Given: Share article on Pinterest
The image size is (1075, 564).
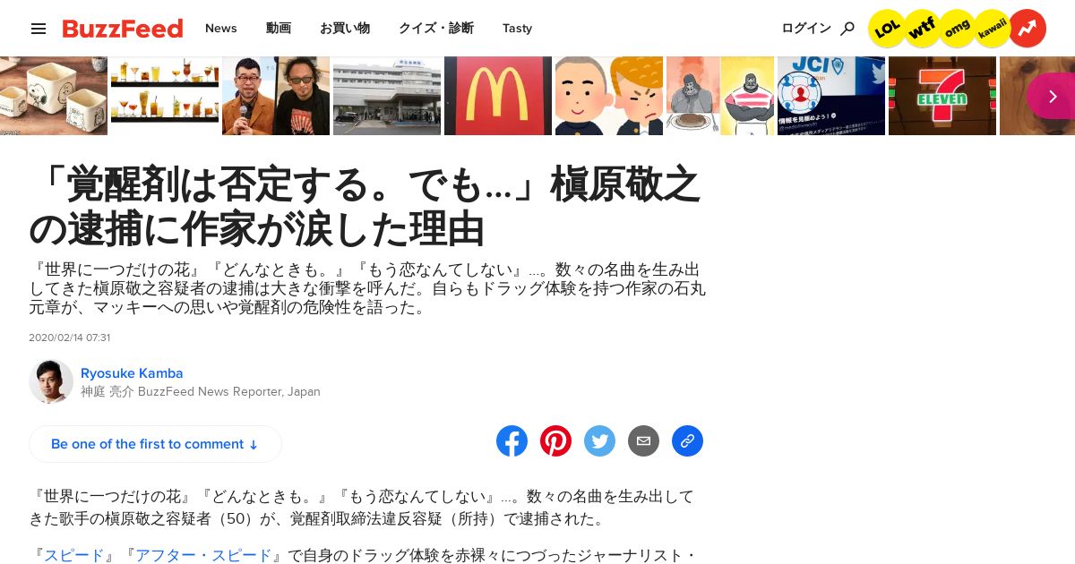Looking at the screenshot, I should [556, 441].
